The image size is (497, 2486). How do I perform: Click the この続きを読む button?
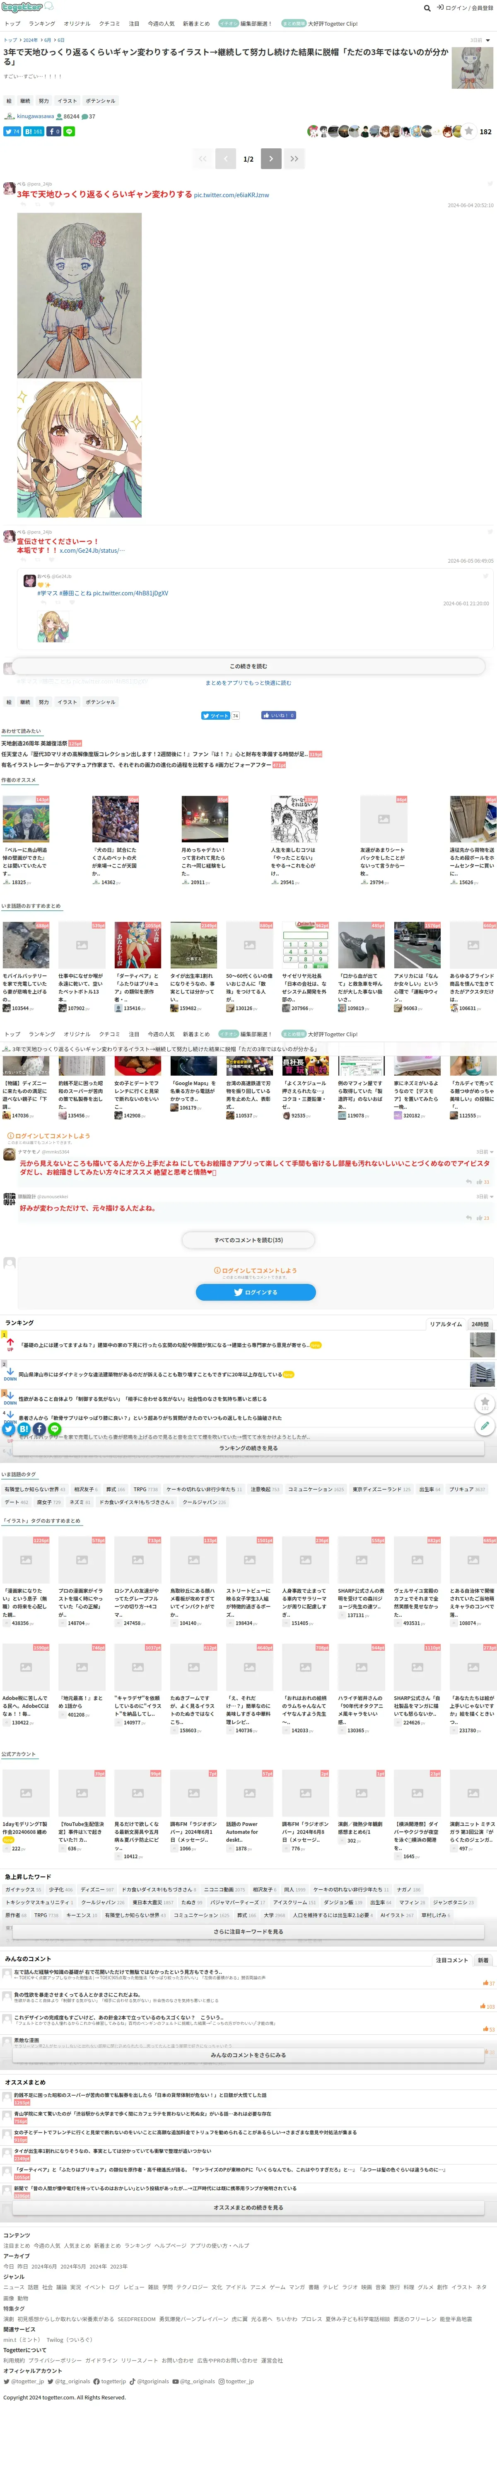click(x=248, y=666)
